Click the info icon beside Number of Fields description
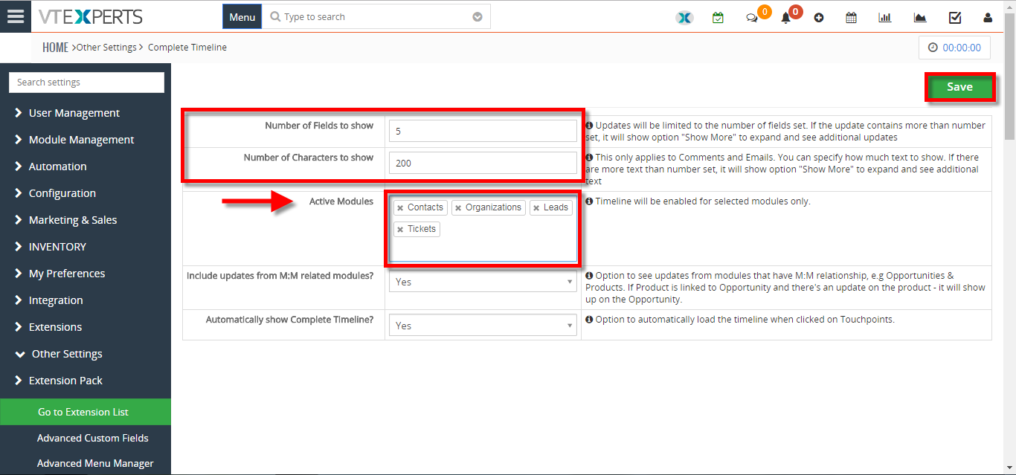This screenshot has width=1016, height=475. (589, 126)
